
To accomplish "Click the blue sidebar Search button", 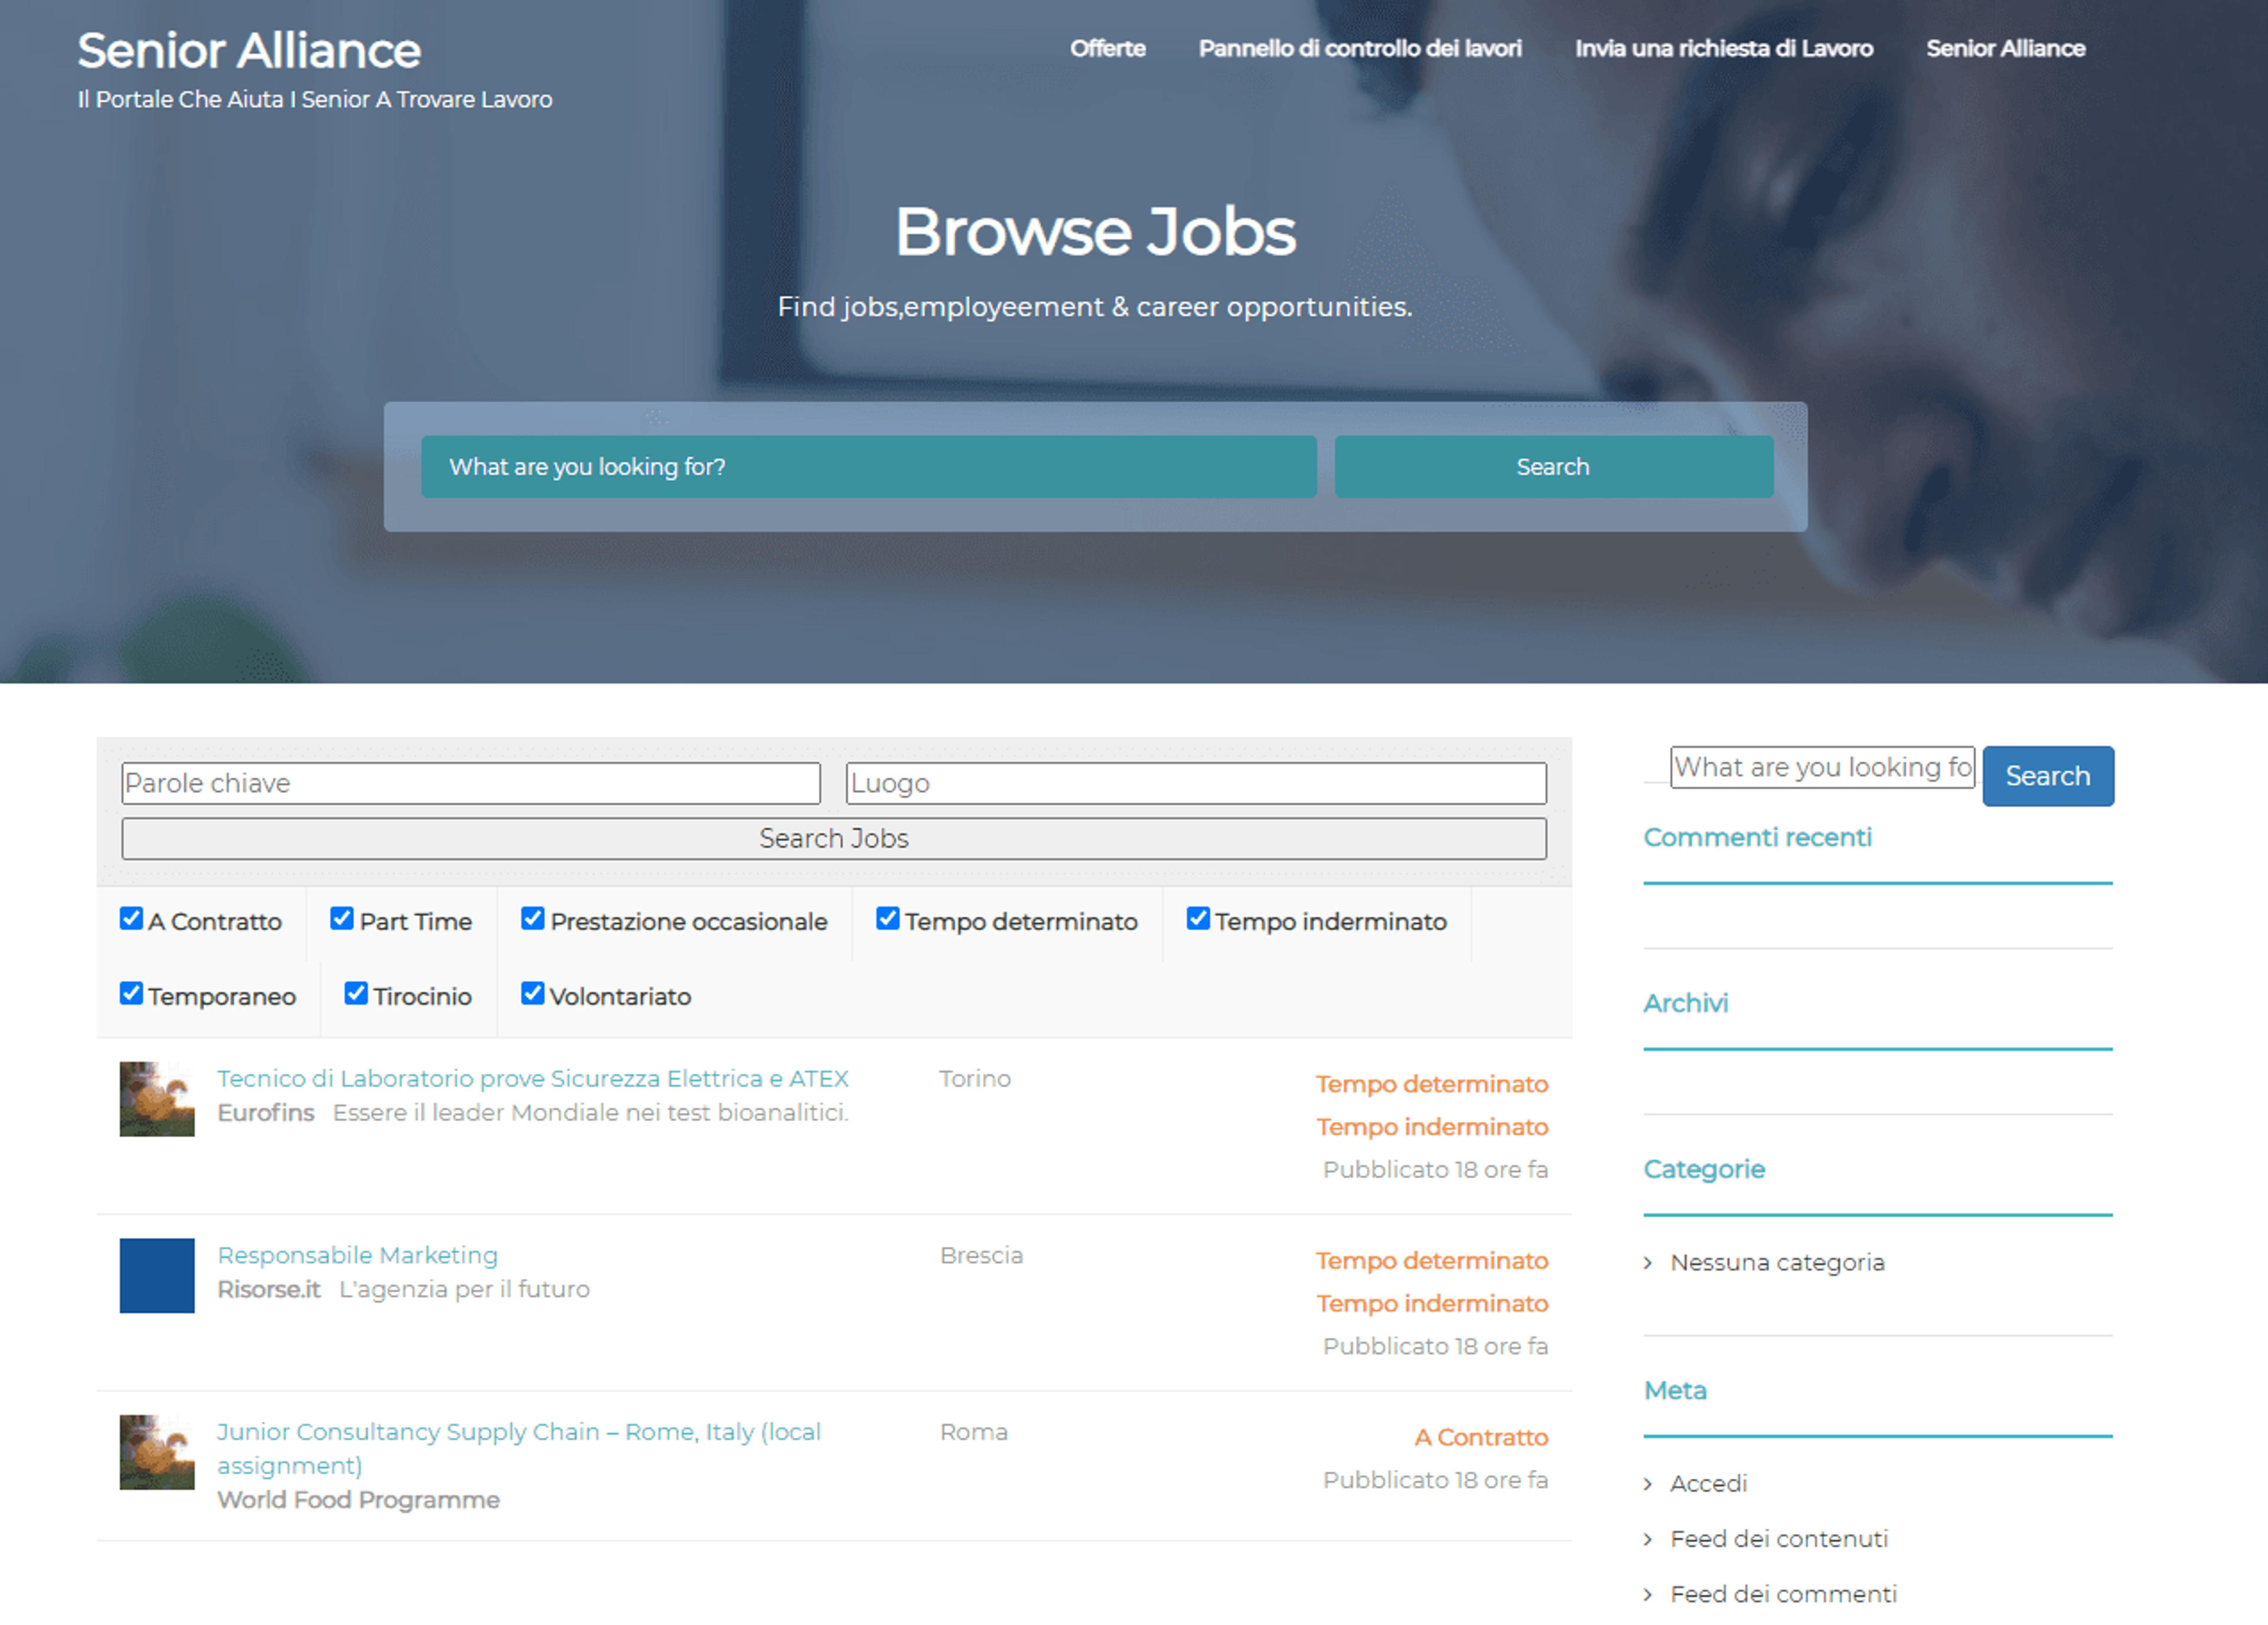I will pyautogui.click(x=2048, y=775).
